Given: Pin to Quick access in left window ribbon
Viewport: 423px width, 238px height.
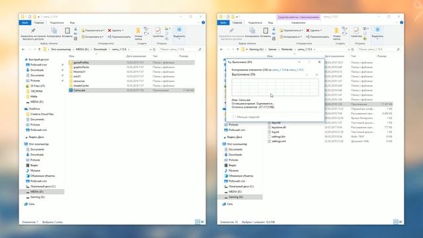Looking at the screenshot, I should pyautogui.click(x=34, y=34).
